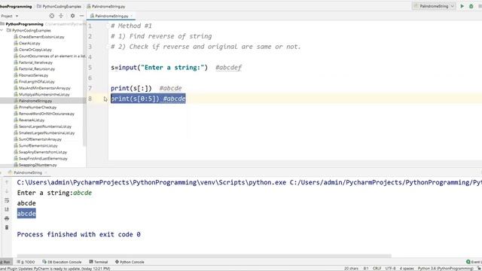Image resolution: width=482 pixels, height=271 pixels.
Task: Open SumOfElementsinArray.py file
Action: [40, 139]
